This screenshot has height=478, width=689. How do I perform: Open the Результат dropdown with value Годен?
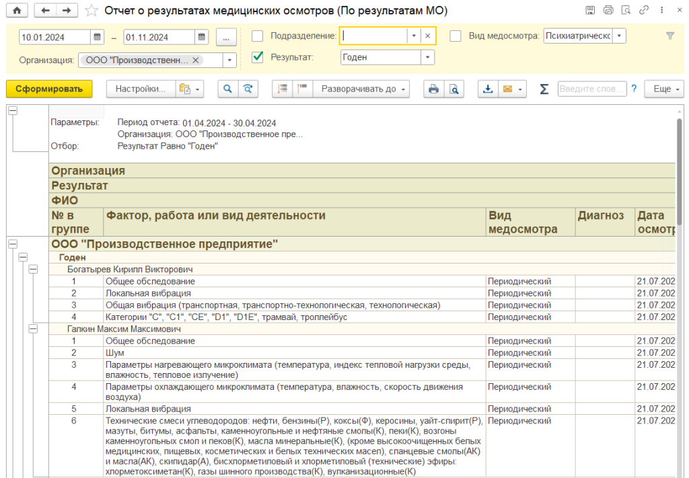coord(427,57)
